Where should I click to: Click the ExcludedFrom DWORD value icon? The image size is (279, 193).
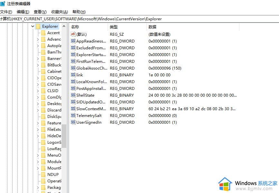[x=73, y=48]
